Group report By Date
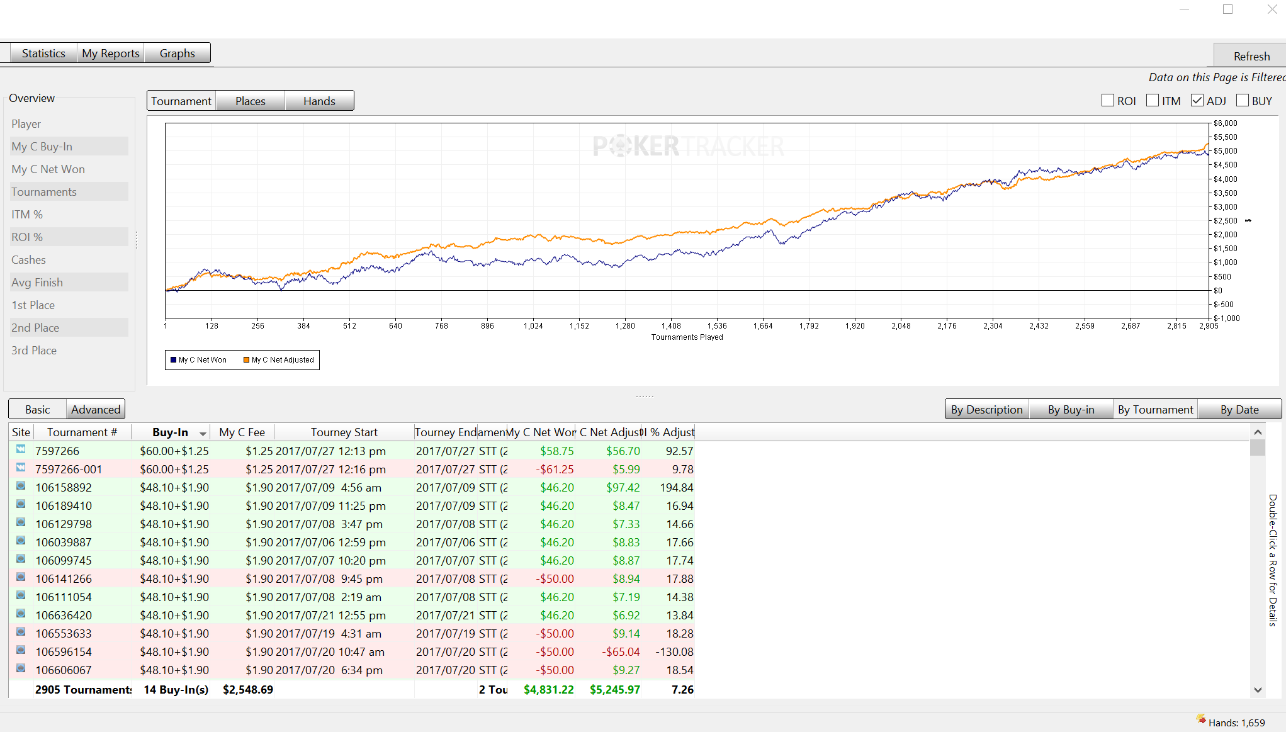The height and width of the screenshot is (732, 1286). pyautogui.click(x=1239, y=410)
